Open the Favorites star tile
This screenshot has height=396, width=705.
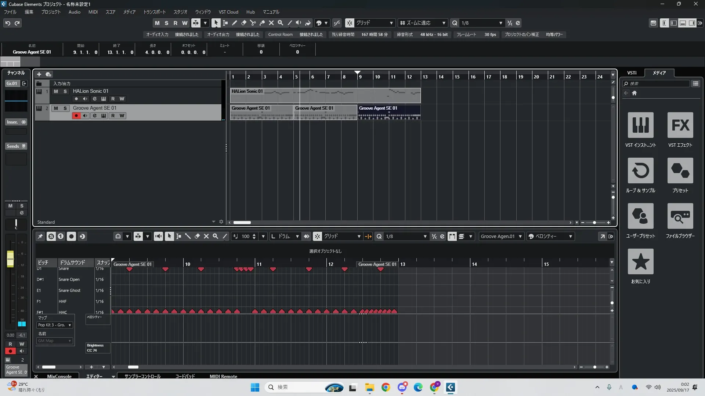[640, 261]
